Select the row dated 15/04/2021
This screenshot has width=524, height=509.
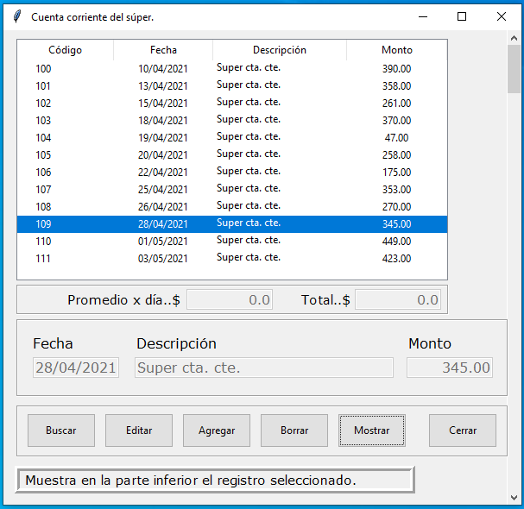[x=232, y=104]
